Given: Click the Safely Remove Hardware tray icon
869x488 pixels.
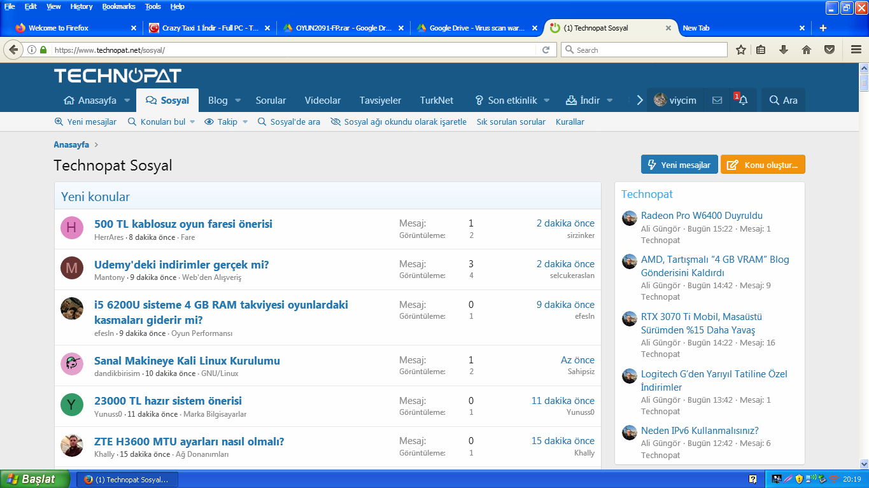Looking at the screenshot, I should click(822, 479).
